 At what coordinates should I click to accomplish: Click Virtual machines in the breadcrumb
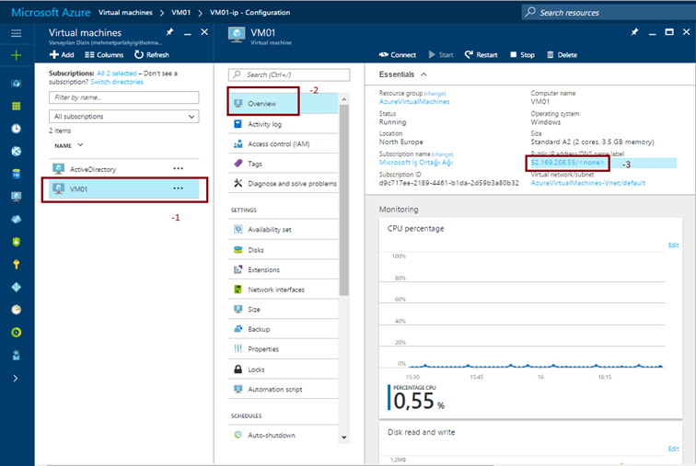click(x=125, y=12)
